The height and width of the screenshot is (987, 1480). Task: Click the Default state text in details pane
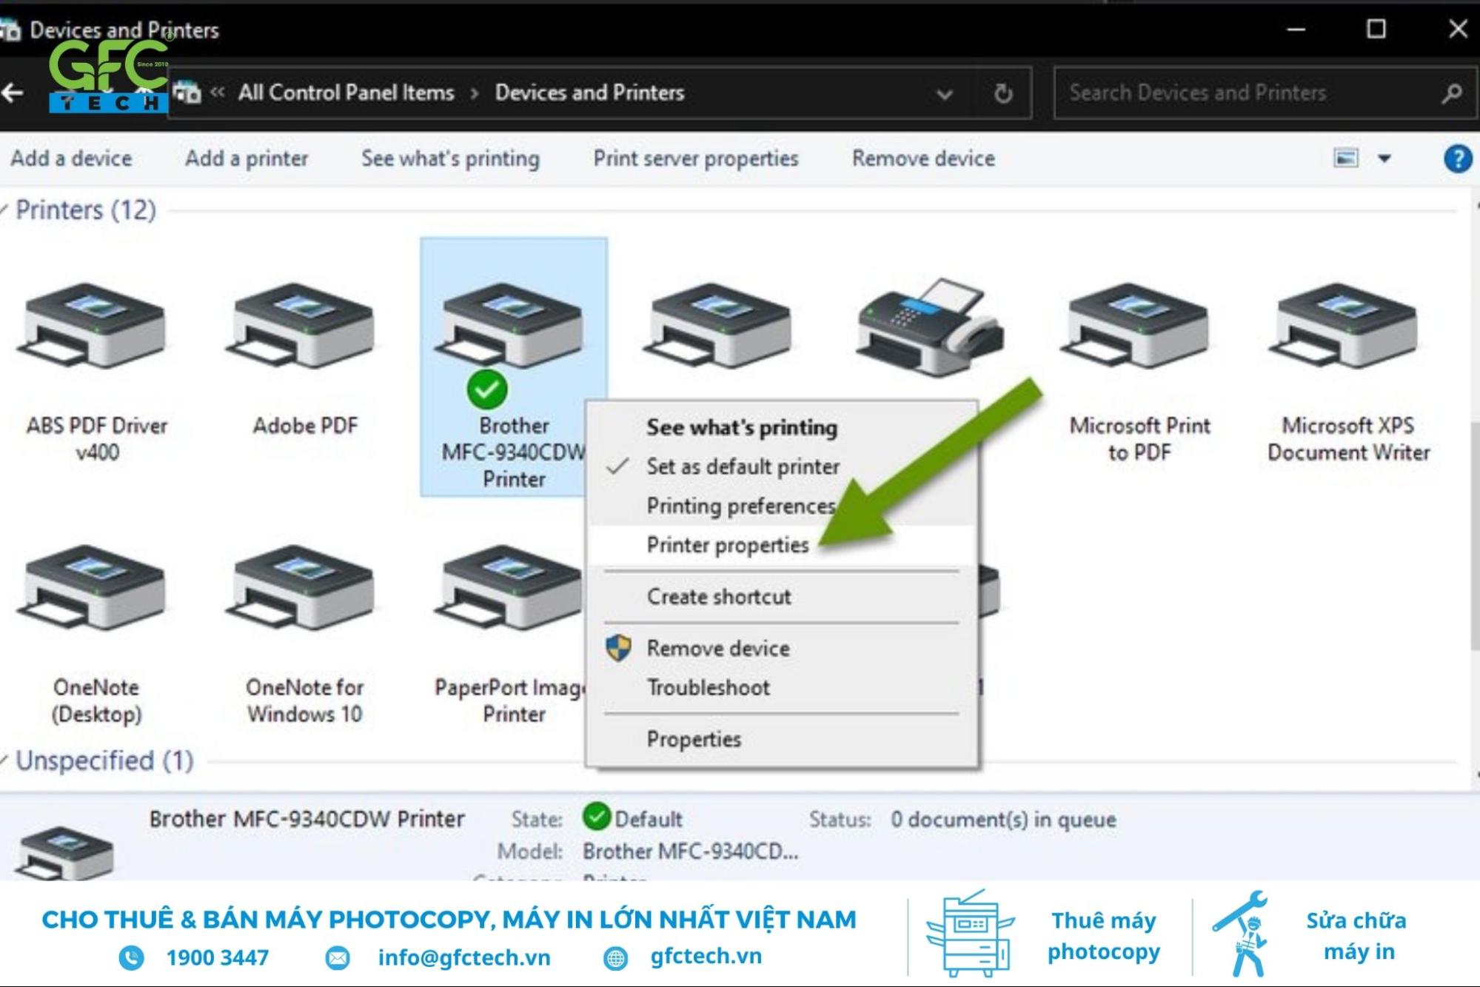click(x=648, y=820)
